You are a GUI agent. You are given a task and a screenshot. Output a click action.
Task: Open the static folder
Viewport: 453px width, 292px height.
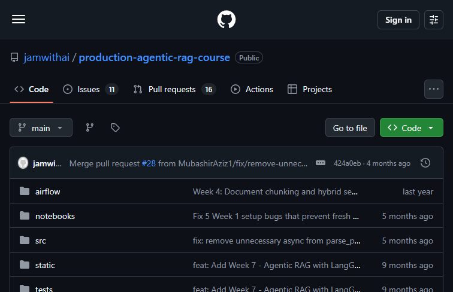45,265
